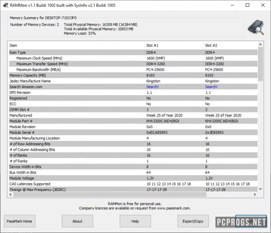The image size is (271, 233).
Task: Select the Maximum Clock Speed (MHz) row
Action: click(133, 58)
